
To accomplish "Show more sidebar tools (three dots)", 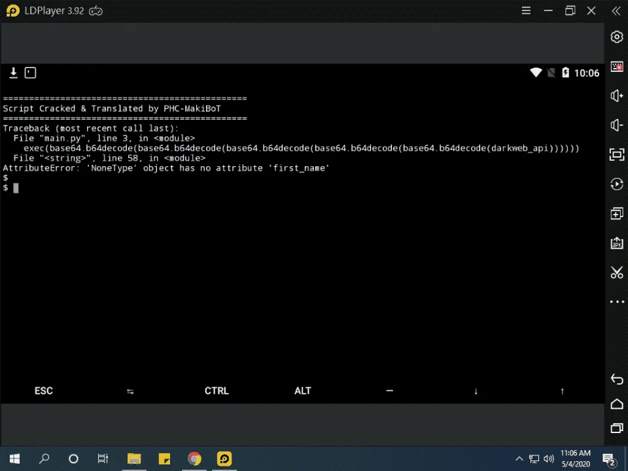I will pos(617,302).
